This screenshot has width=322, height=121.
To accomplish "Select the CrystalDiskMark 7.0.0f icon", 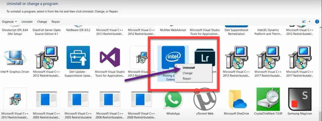I will (x=268, y=99).
